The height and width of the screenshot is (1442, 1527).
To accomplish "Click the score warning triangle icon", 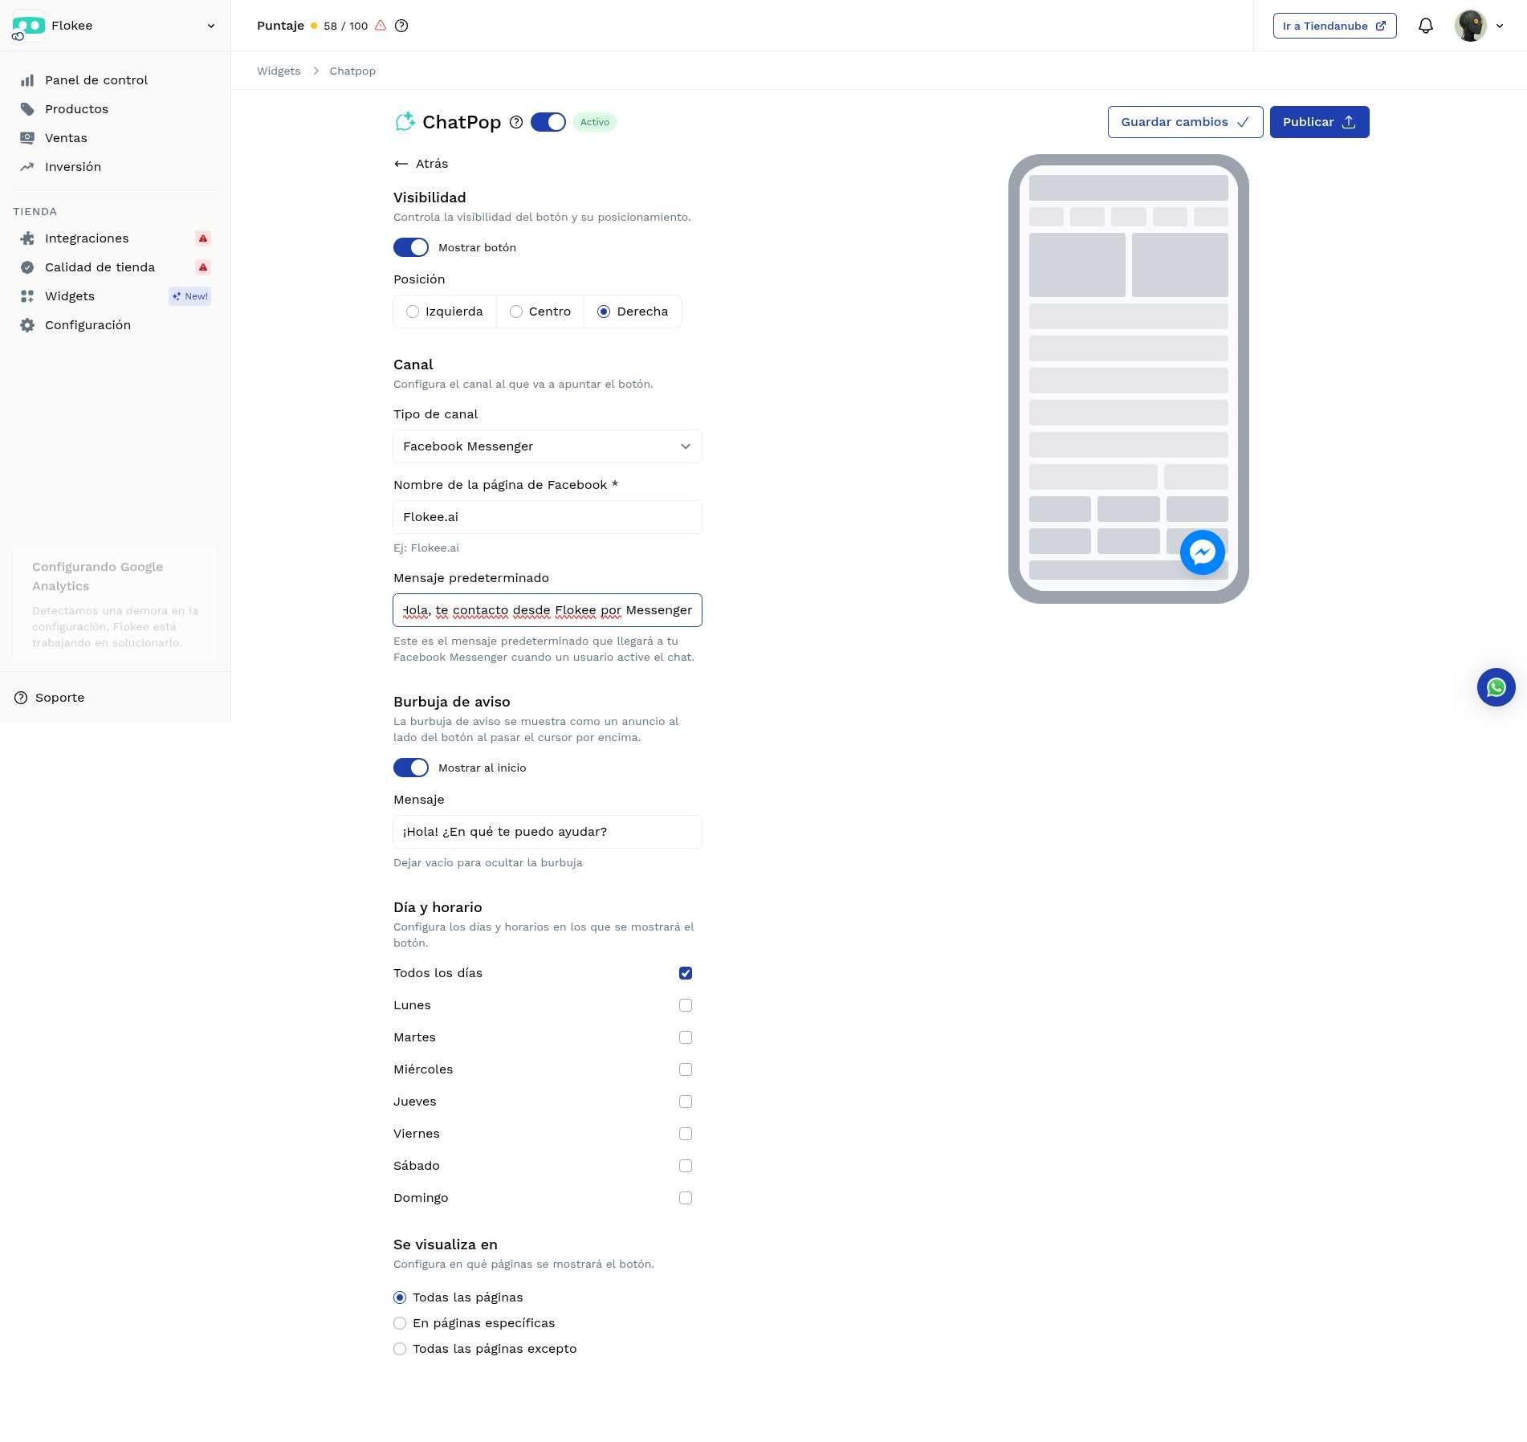I will (381, 26).
